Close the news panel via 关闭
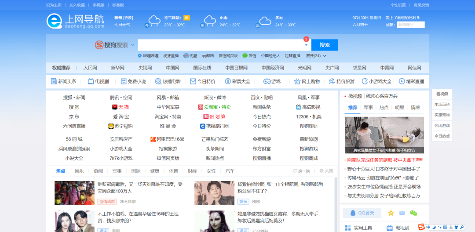The width and height of the screenshot is (475, 232). [326, 171]
